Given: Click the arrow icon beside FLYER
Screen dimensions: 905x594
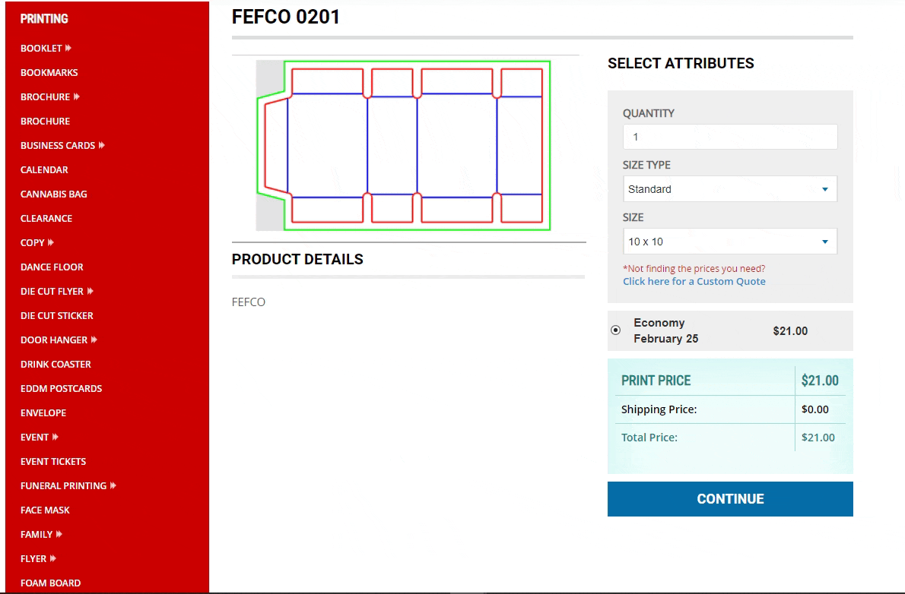Looking at the screenshot, I should pos(53,558).
